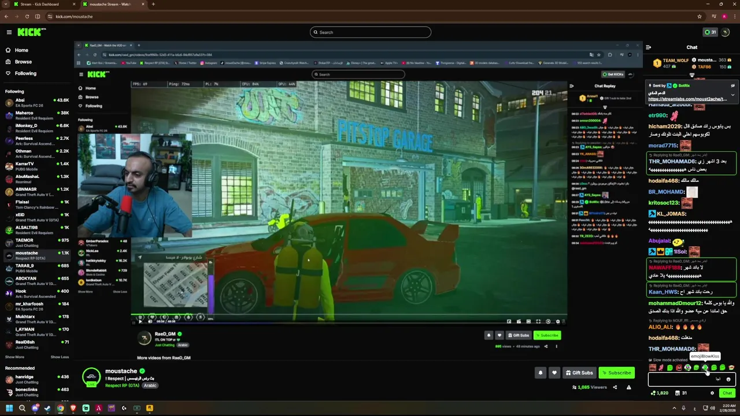Open Browse in the sidebar
Image resolution: width=740 pixels, height=416 pixels.
(x=23, y=62)
